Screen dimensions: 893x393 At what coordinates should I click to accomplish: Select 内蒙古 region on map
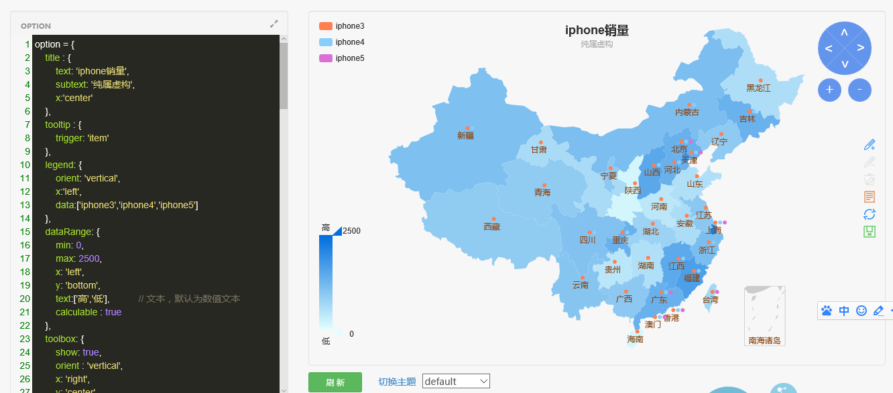point(687,112)
